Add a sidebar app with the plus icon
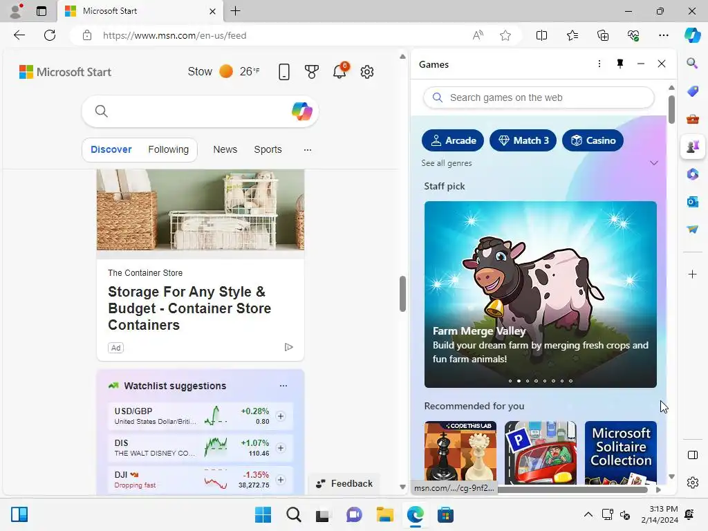 692,274
